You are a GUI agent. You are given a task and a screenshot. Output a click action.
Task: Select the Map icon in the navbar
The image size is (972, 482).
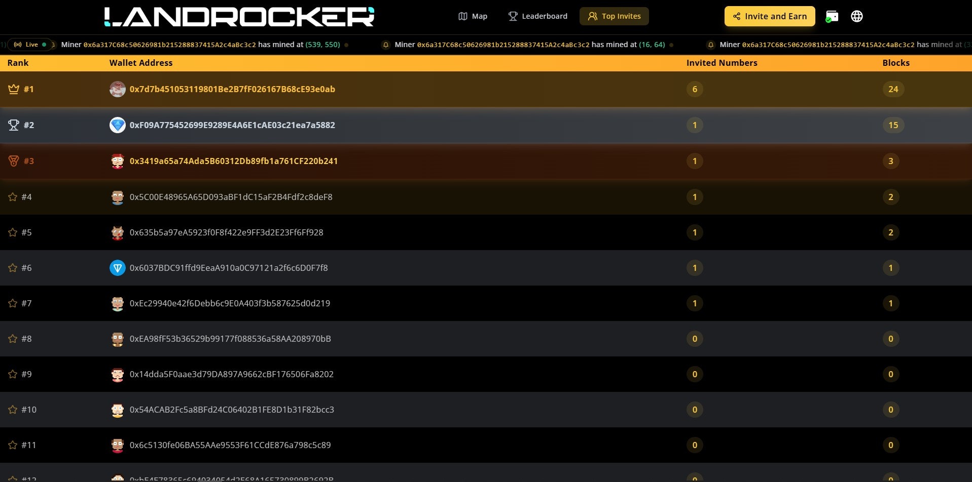click(463, 16)
